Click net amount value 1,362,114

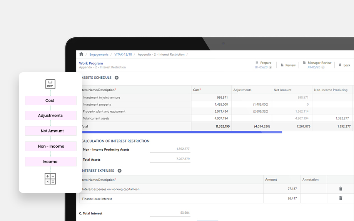pyautogui.click(x=302, y=111)
